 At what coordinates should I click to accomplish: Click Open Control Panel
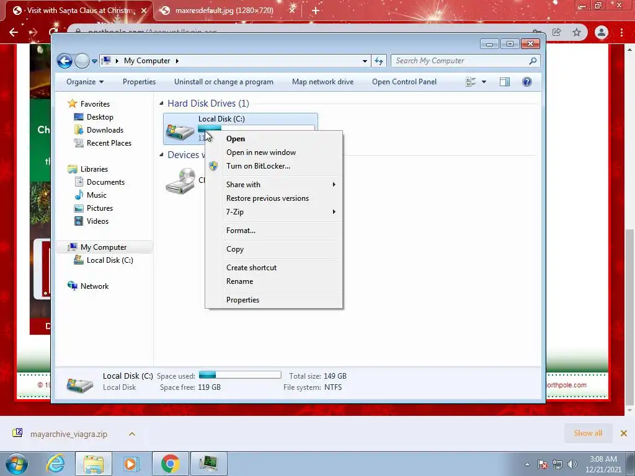[x=404, y=82]
